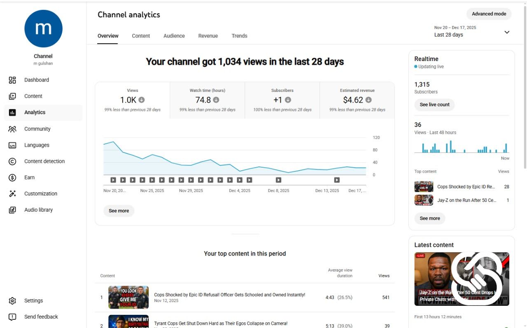
Task: Click 'Jay-Z on the Run After 50 Ce…' in Realtime
Action: pyautogui.click(x=467, y=200)
